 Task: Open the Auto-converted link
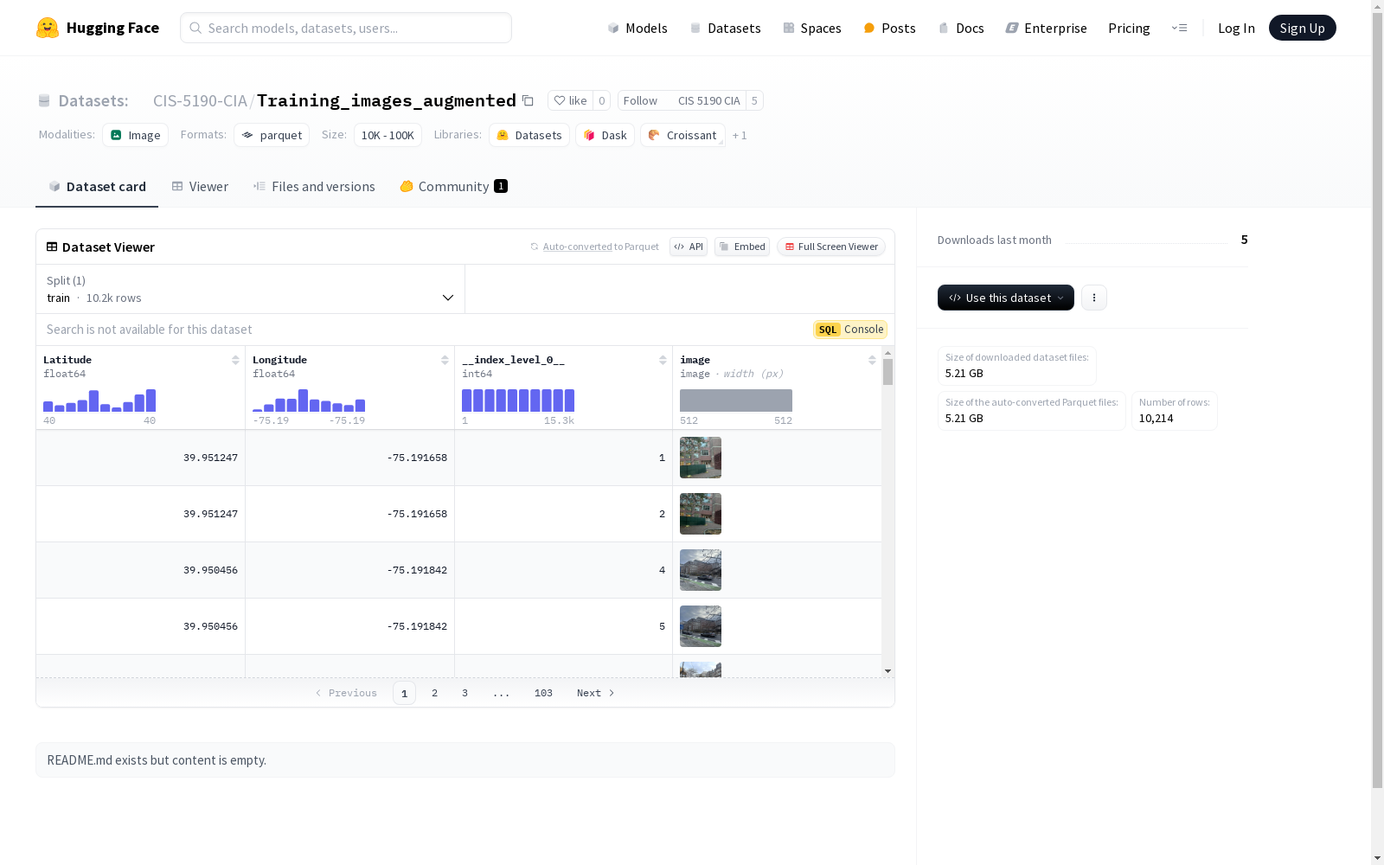[x=578, y=247]
